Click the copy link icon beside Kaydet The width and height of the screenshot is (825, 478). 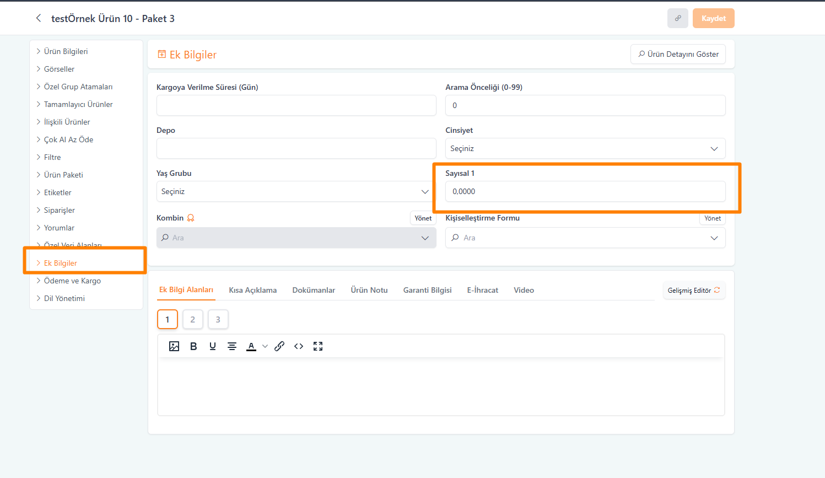coord(677,18)
